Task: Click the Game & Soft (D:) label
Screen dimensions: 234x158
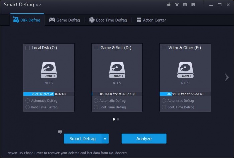Action: coord(116,48)
